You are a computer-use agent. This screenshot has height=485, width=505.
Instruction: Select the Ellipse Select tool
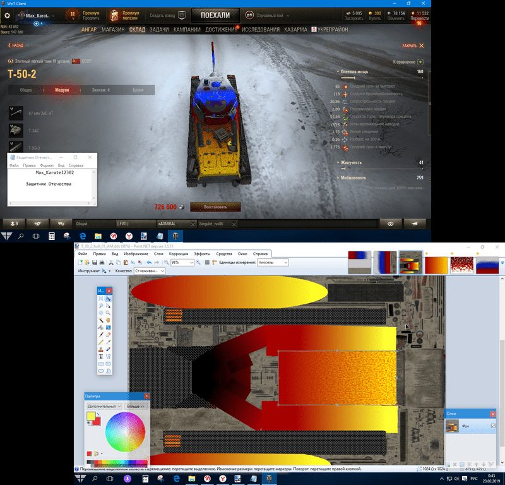(101, 313)
